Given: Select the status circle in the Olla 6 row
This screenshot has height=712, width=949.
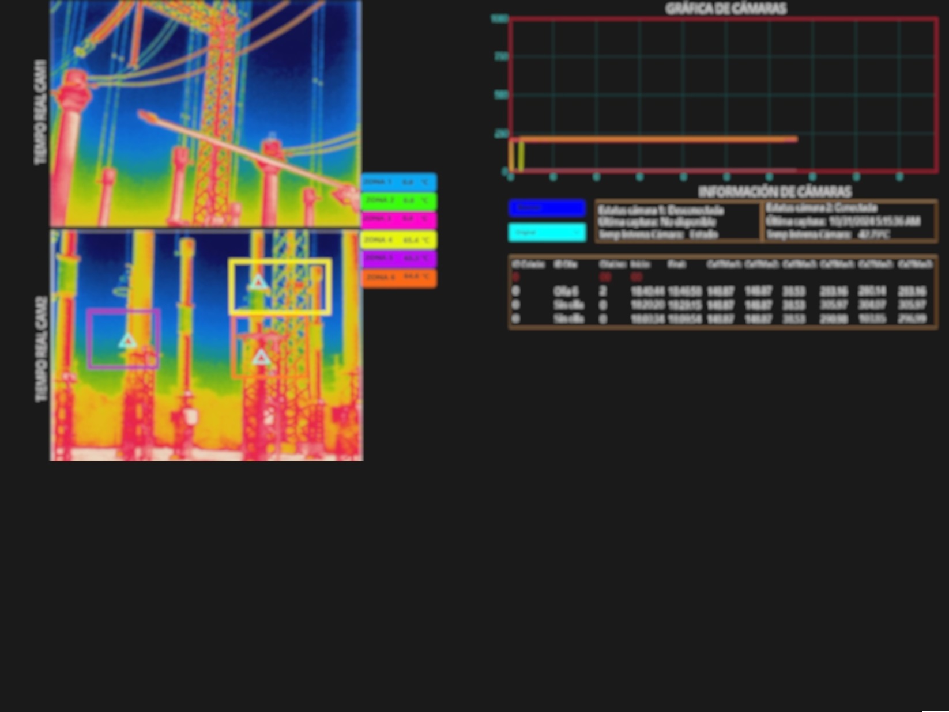Looking at the screenshot, I should pyautogui.click(x=515, y=291).
